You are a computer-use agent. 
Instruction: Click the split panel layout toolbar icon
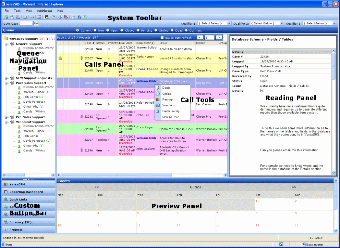(x=73, y=17)
